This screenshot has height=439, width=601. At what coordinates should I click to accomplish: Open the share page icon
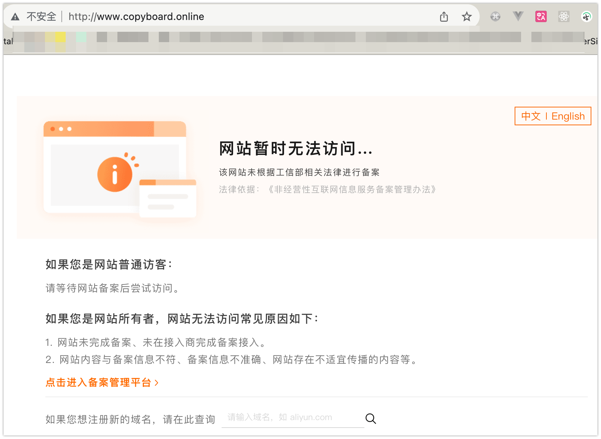[444, 17]
